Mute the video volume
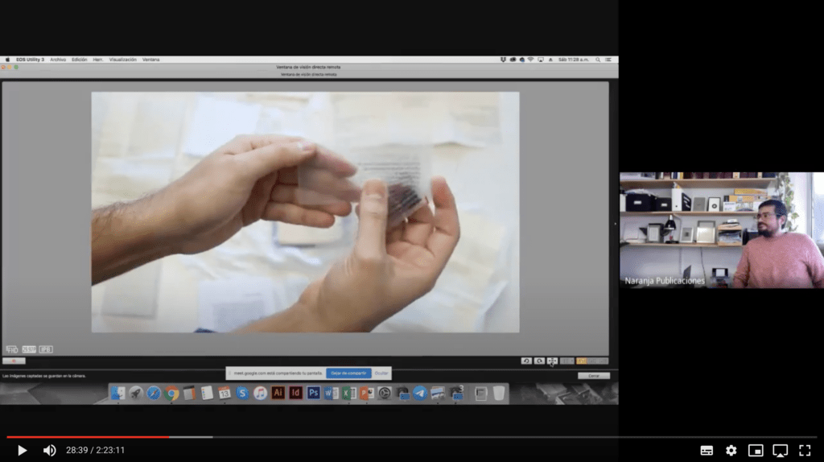The width and height of the screenshot is (824, 462). [x=49, y=451]
